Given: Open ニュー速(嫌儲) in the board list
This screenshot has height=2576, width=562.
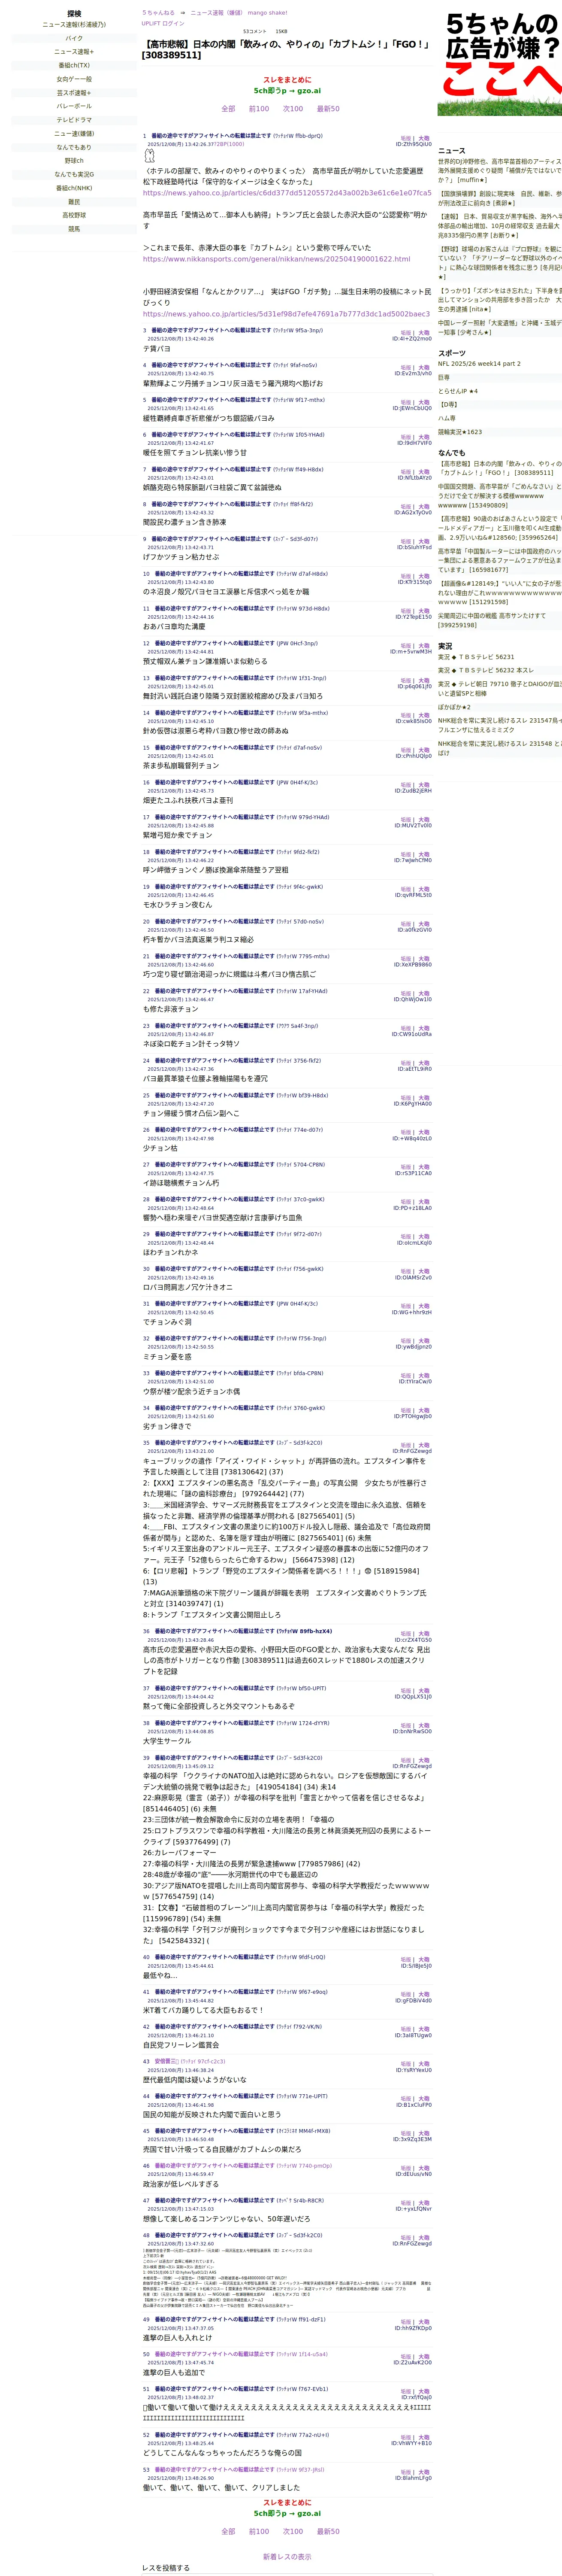Looking at the screenshot, I should click(74, 133).
